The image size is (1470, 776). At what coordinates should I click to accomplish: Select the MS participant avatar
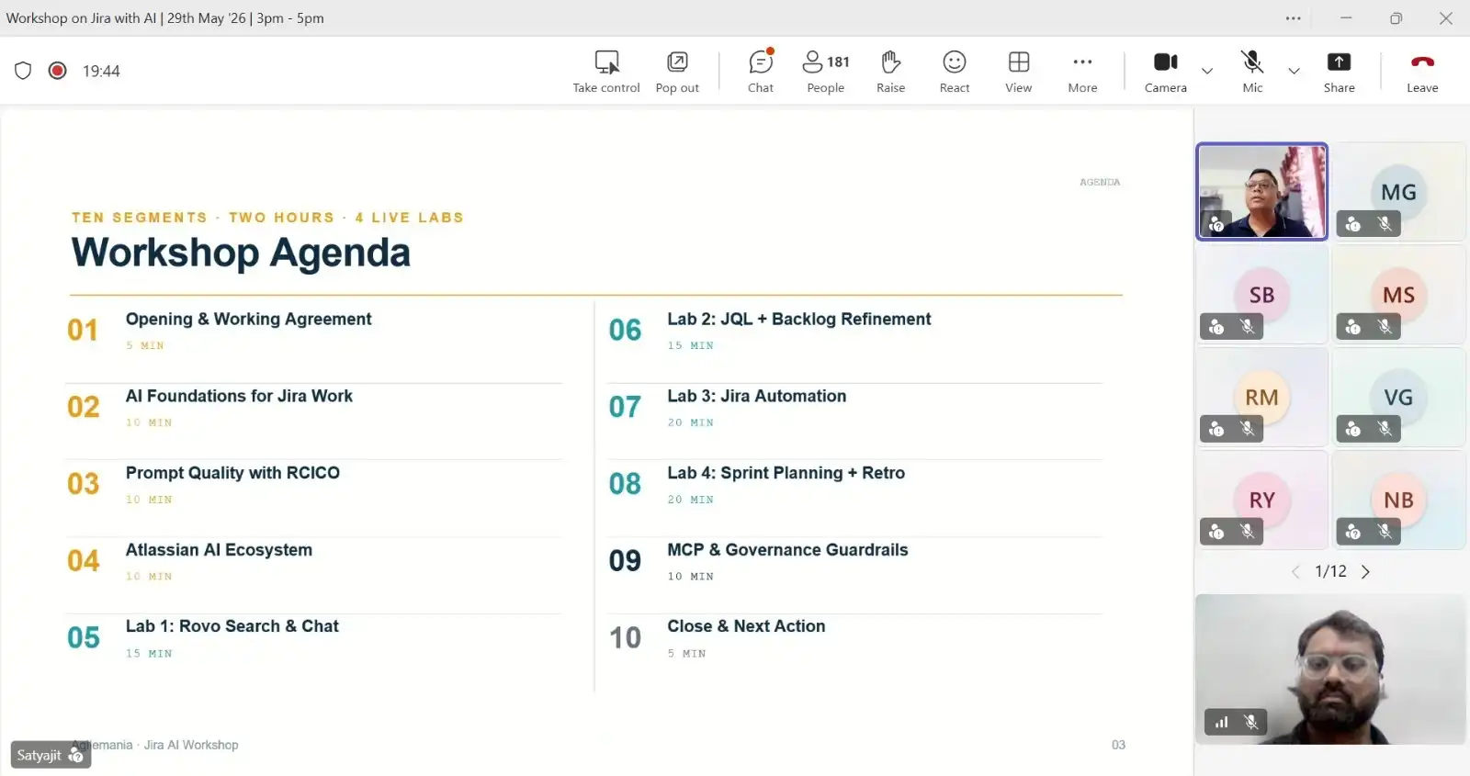click(1398, 295)
